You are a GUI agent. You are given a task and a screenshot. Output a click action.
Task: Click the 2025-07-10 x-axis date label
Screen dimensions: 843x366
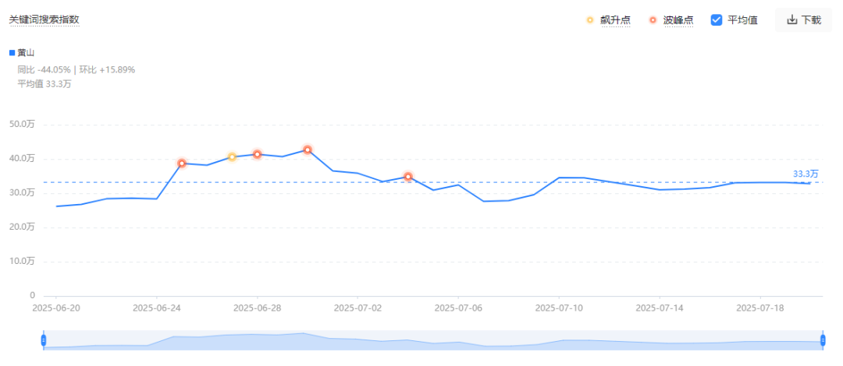(559, 308)
